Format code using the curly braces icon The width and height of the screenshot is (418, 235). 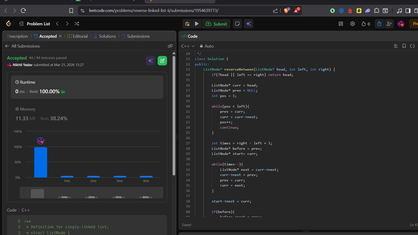point(412,46)
